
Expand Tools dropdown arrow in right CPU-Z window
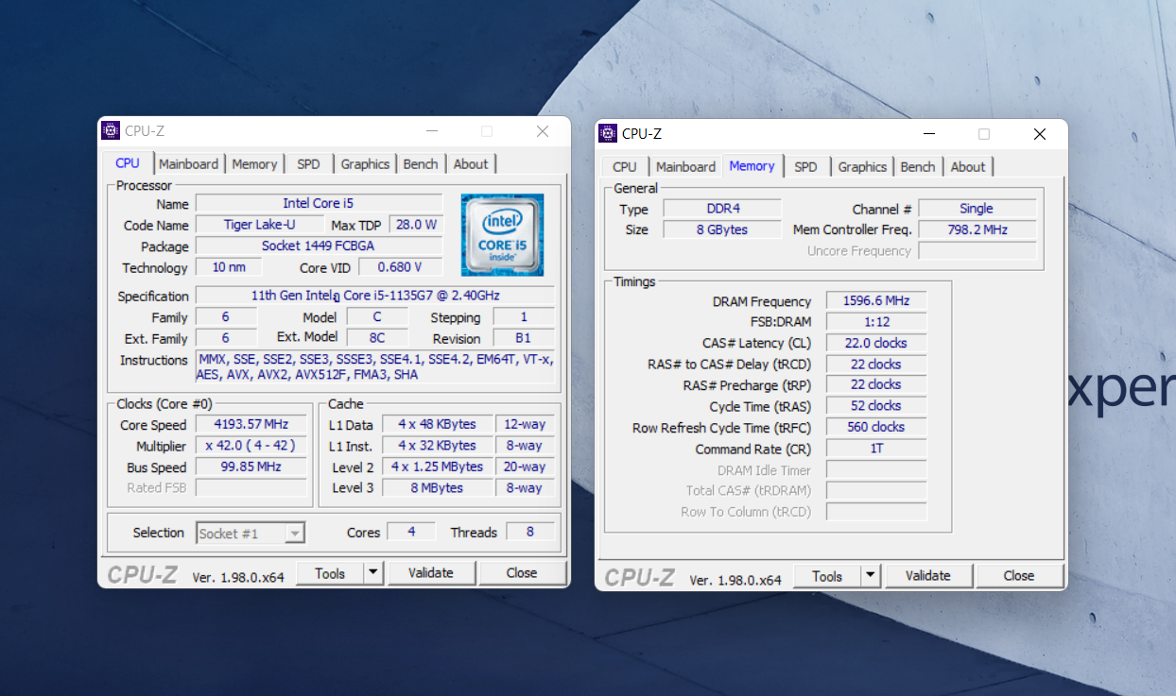[871, 576]
